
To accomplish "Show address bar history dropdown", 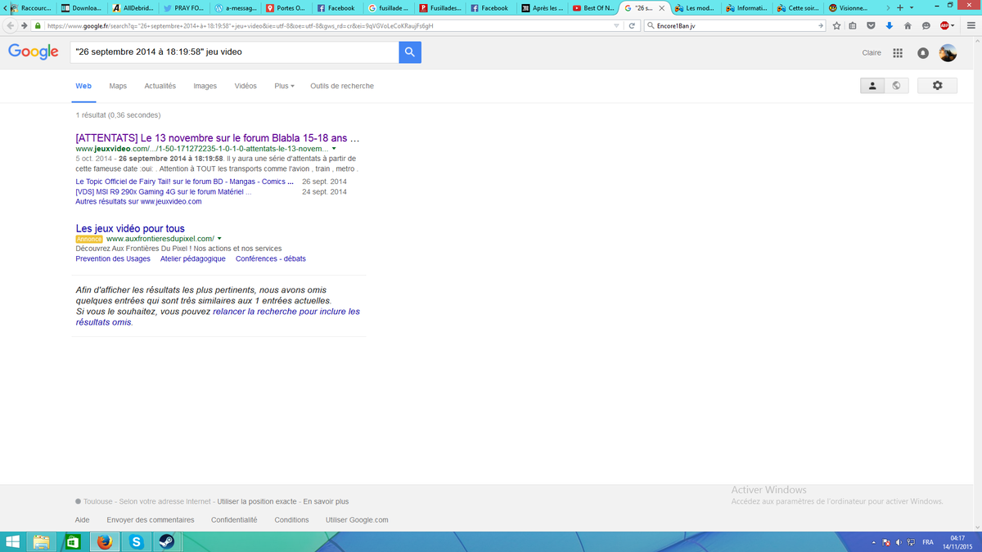I will tap(617, 25).
